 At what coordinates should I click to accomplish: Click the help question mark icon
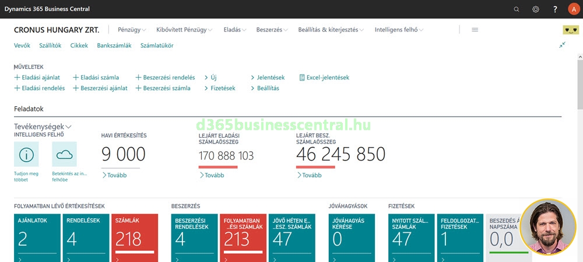pyautogui.click(x=555, y=9)
